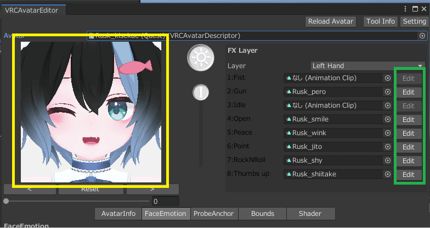Edit the 5:Peace Rusk_wink animation
This screenshot has height=228, width=430.
click(408, 133)
